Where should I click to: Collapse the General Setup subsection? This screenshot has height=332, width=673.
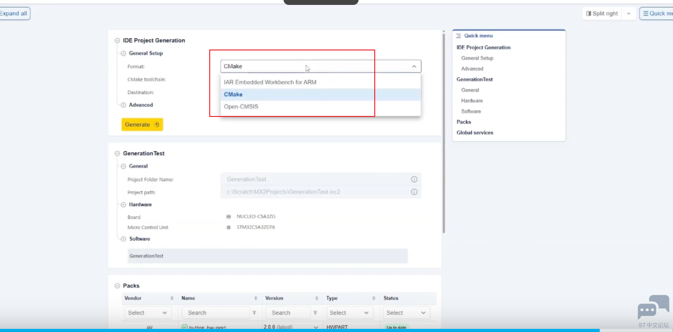click(x=123, y=54)
